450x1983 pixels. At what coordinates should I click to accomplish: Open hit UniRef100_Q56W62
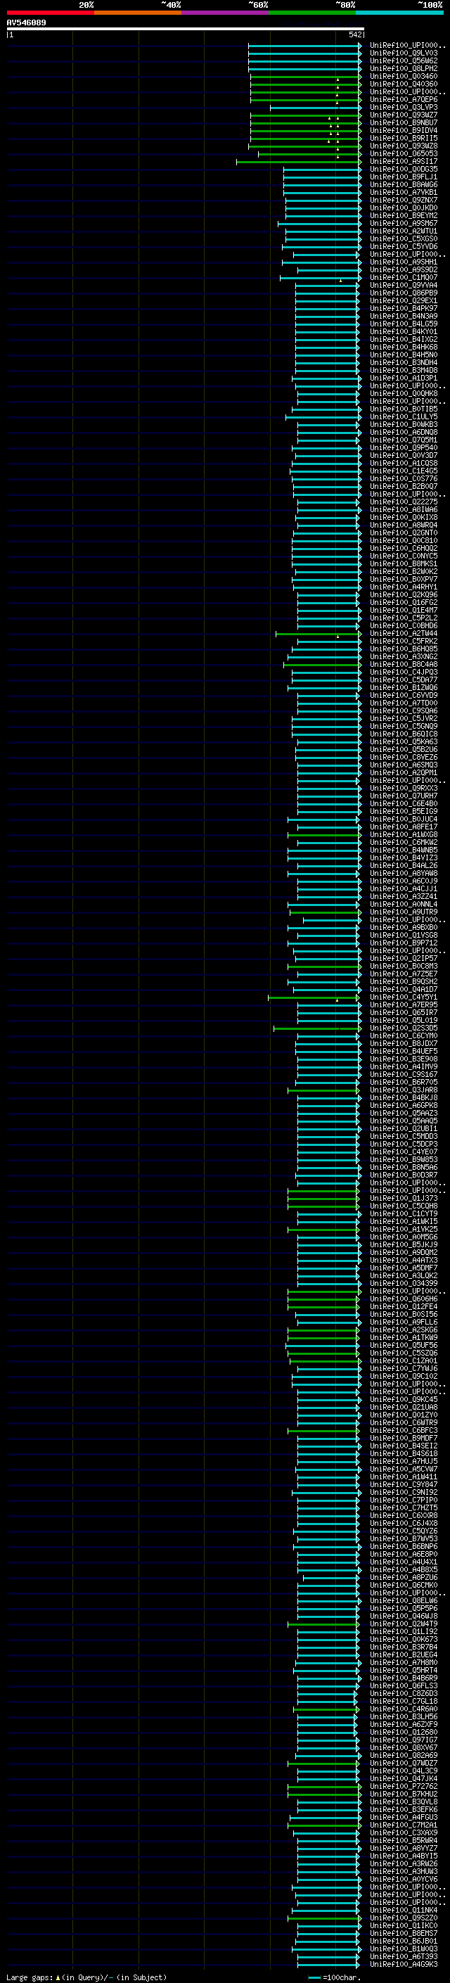click(403, 60)
